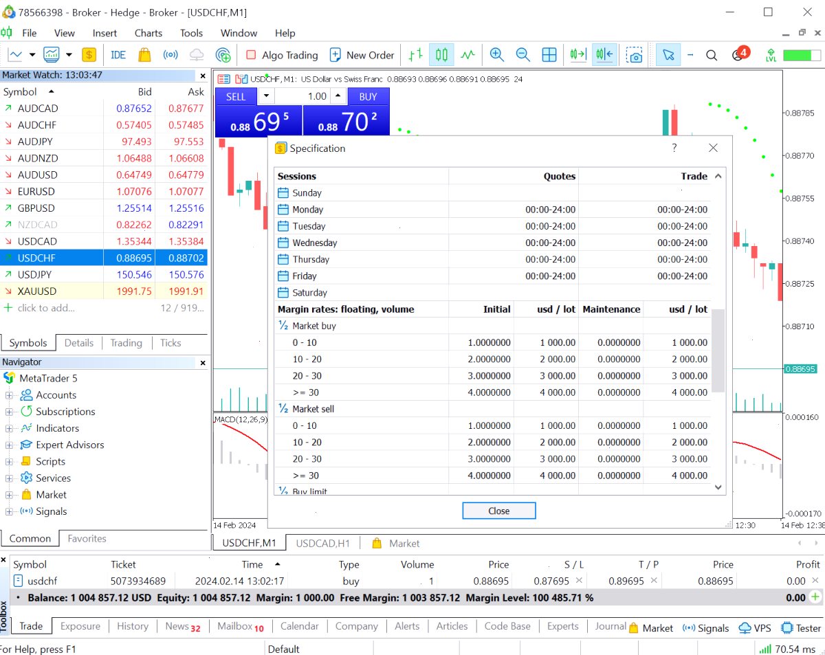Viewport: 825px width, 655px height.
Task: Switch chart to bar chart icon
Action: tap(415, 55)
